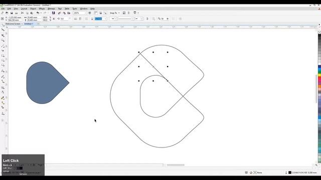Click the Copy icon in toolbar
This screenshot has width=321, height=180.
tap(27, 13)
